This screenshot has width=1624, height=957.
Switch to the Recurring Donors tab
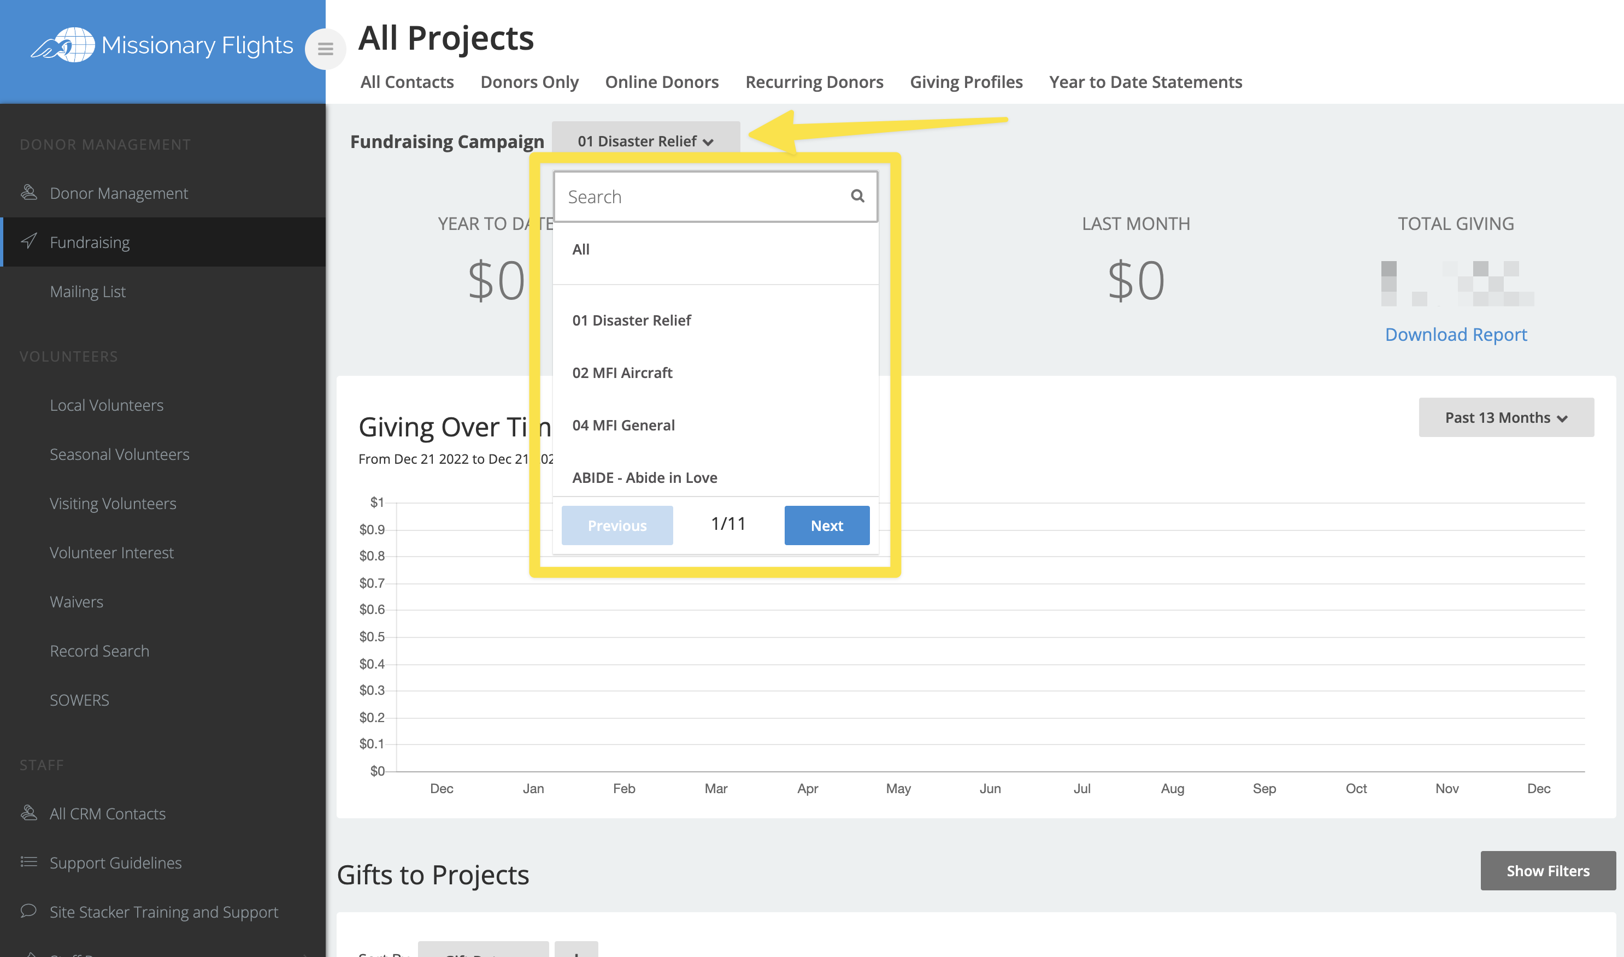[x=814, y=82]
